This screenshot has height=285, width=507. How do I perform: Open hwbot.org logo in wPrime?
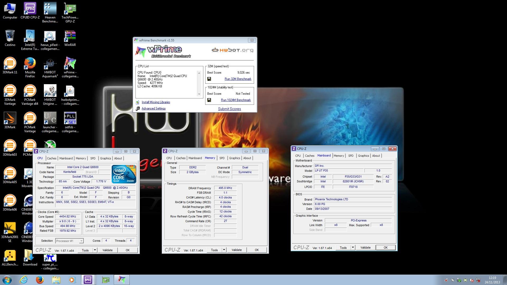232,50
